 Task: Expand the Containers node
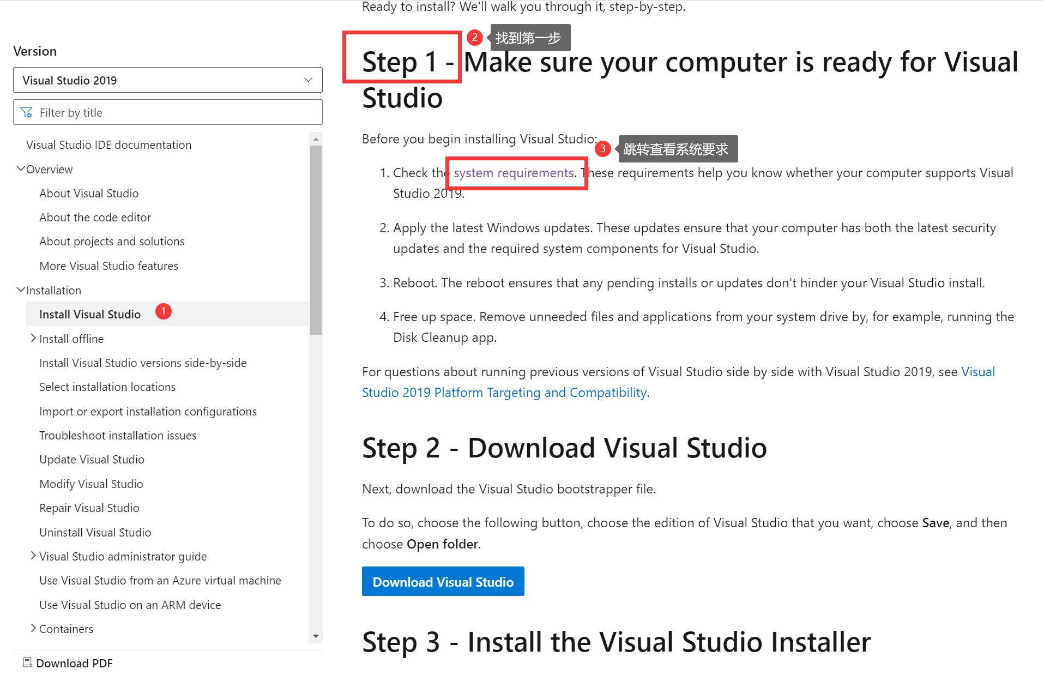pos(33,629)
